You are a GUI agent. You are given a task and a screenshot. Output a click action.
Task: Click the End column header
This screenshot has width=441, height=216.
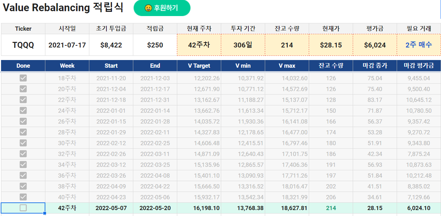click(155, 66)
